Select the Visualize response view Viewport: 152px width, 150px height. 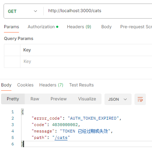tap(87, 99)
